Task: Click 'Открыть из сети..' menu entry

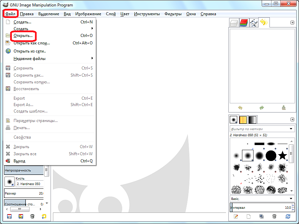Action: pos(30,51)
